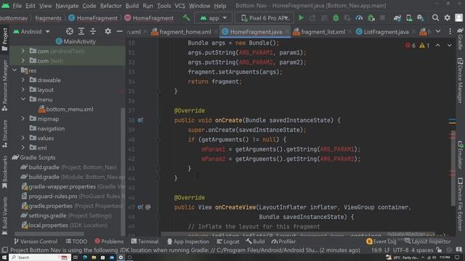Screen dimensions: 465x261
Task: Click Collapse All in Project panel
Action: click(x=93, y=31)
